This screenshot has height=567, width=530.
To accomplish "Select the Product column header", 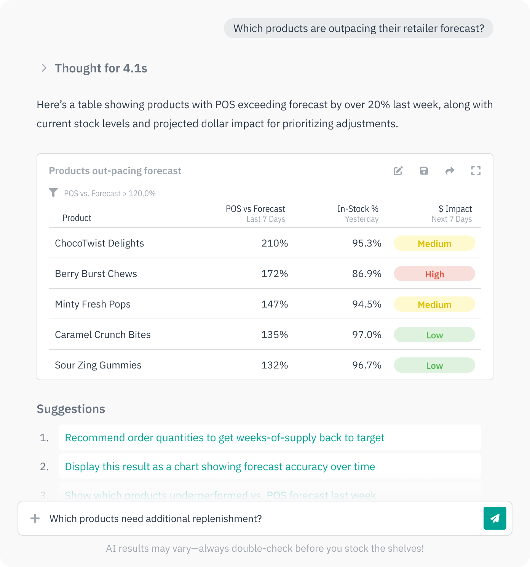I will click(77, 218).
